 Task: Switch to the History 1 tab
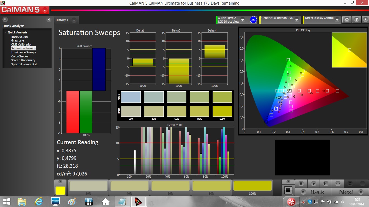[62, 20]
